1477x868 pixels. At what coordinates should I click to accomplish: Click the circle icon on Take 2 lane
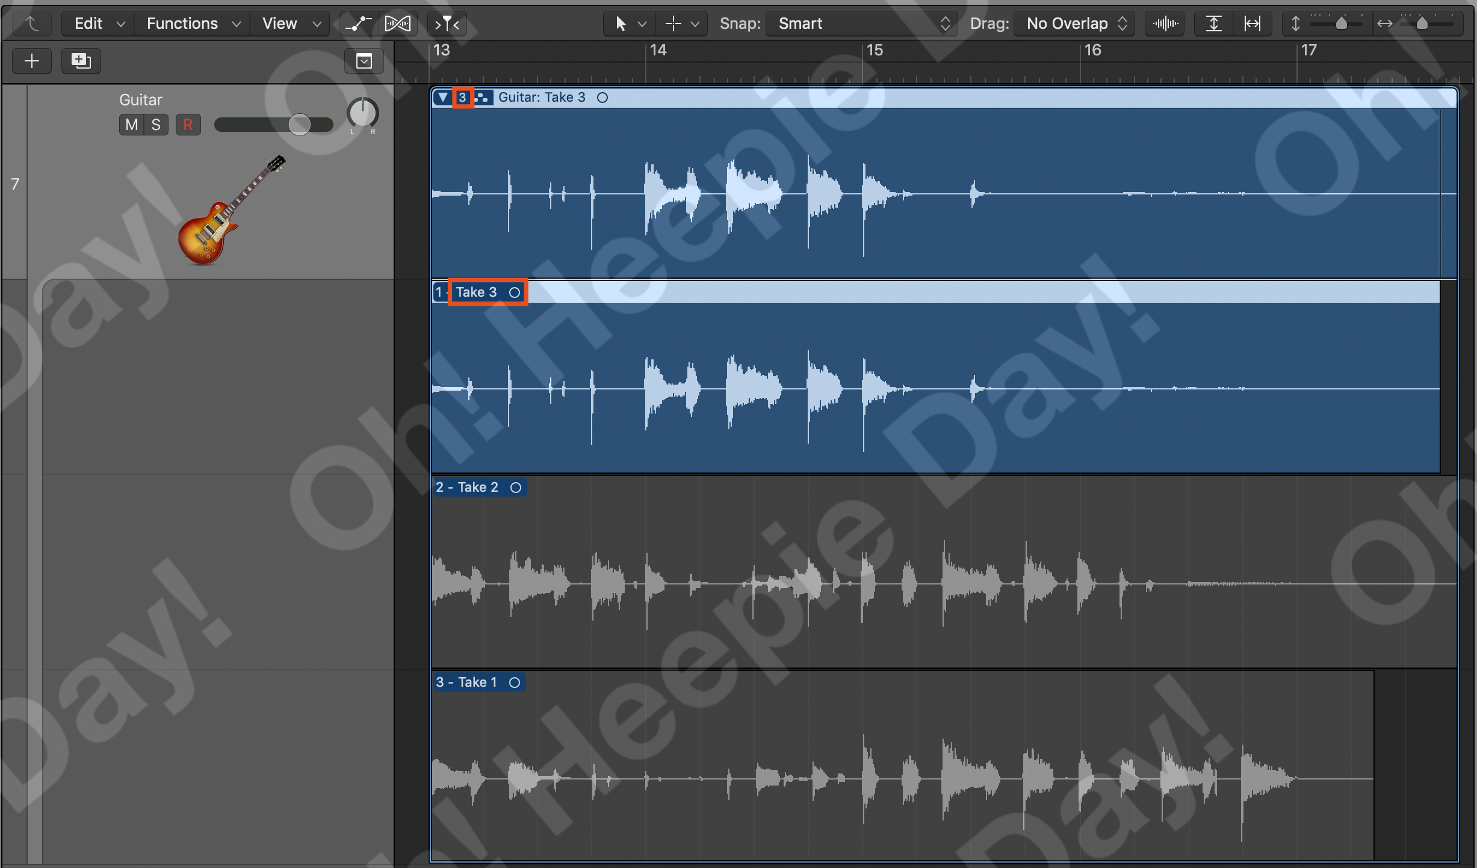(x=516, y=488)
